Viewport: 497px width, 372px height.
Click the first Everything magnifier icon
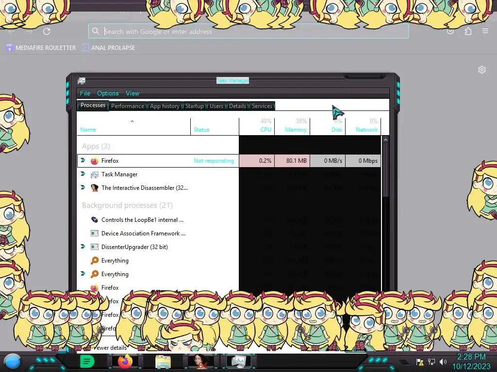95,261
